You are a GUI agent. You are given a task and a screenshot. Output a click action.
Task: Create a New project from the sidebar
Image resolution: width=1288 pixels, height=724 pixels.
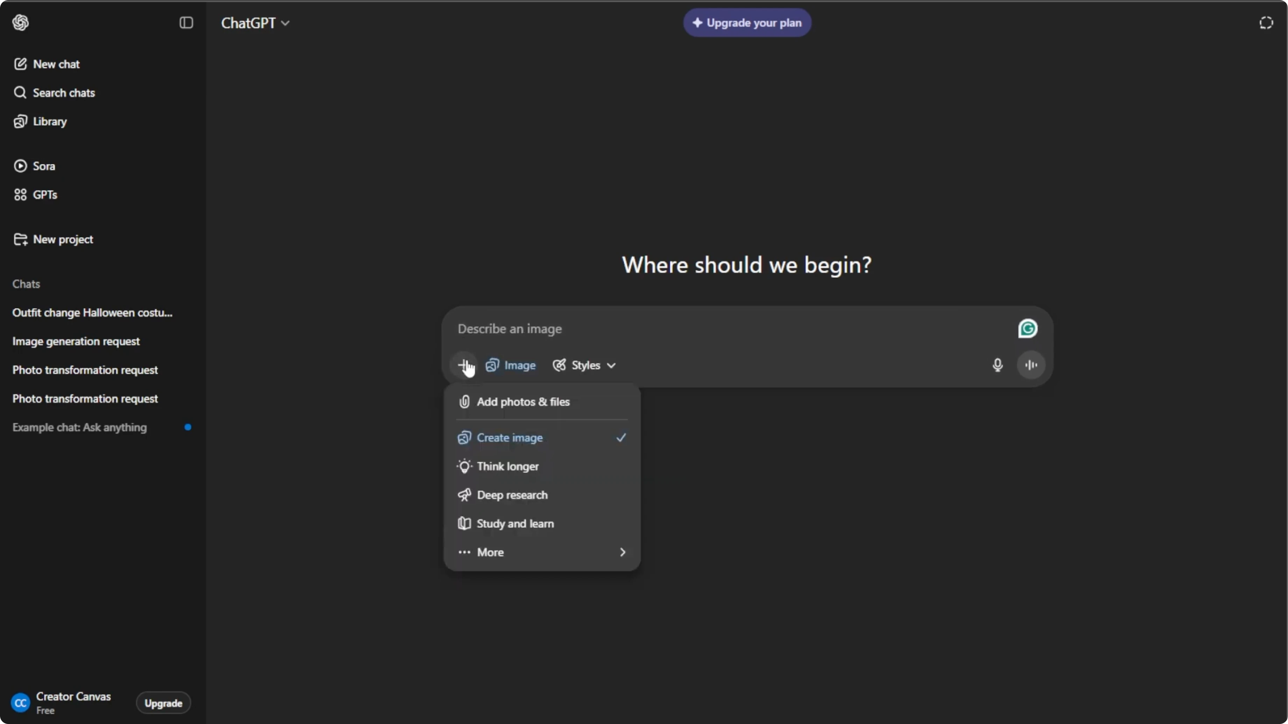point(103,239)
